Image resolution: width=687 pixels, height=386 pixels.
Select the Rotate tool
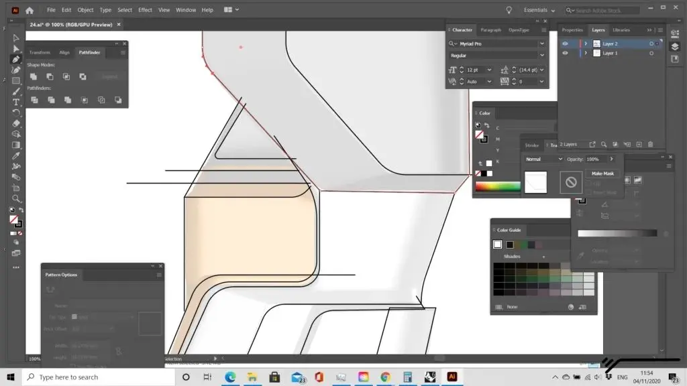pos(16,113)
